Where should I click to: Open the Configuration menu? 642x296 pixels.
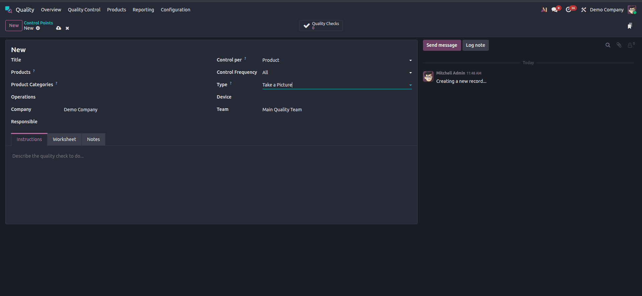pyautogui.click(x=176, y=10)
